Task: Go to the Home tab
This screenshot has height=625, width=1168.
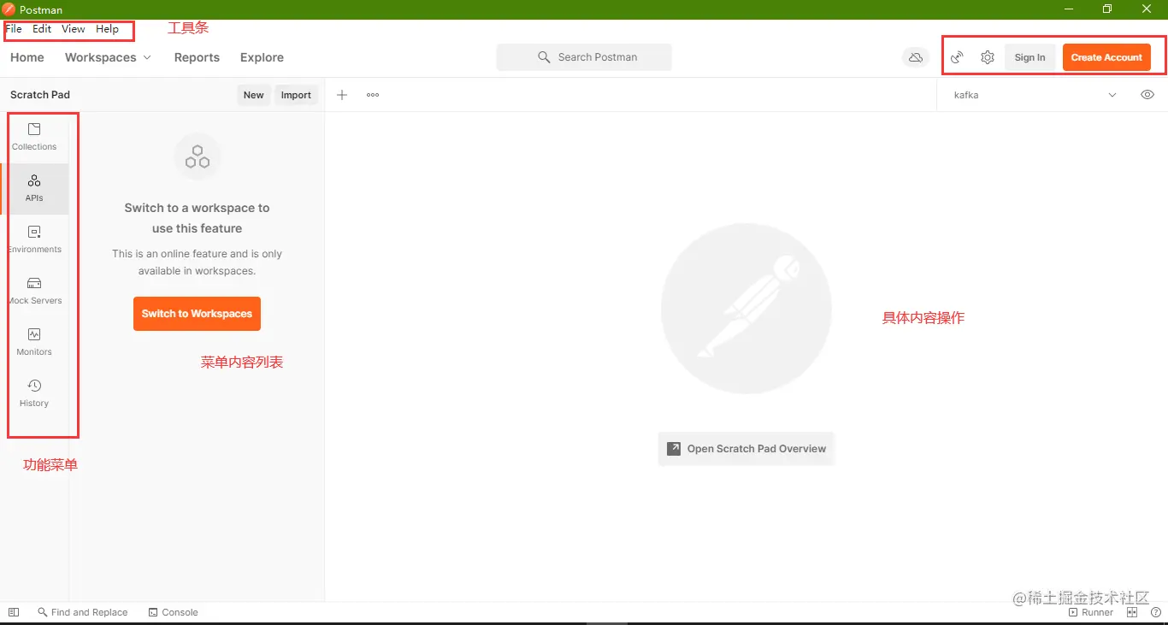Action: click(27, 57)
